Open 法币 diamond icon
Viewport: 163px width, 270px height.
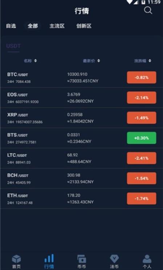coord(114,259)
